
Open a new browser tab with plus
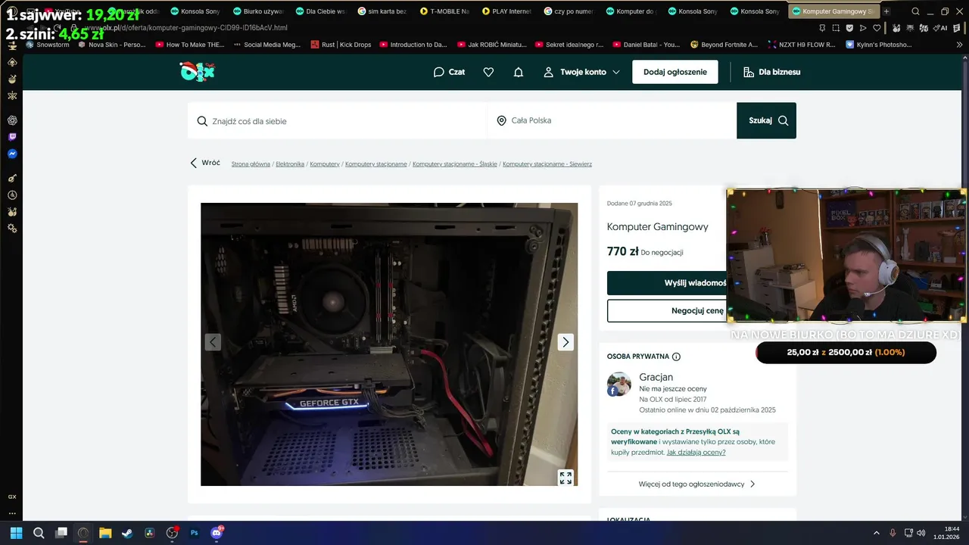(886, 11)
